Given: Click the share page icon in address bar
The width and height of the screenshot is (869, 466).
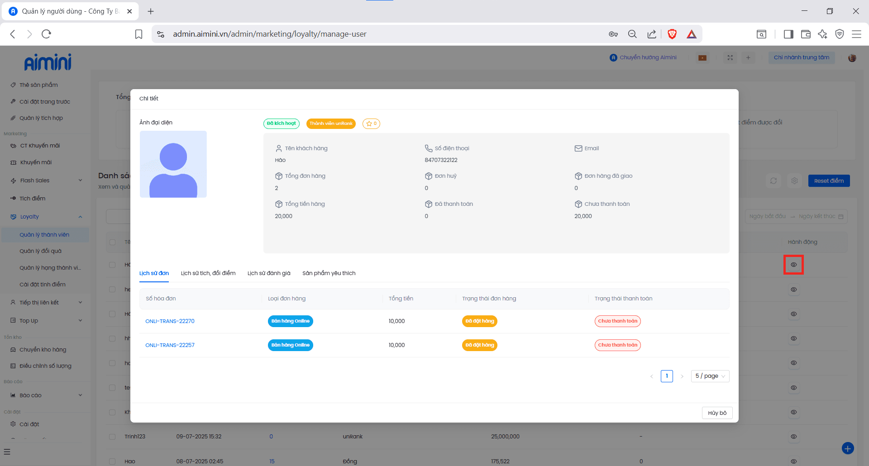Looking at the screenshot, I should 652,34.
